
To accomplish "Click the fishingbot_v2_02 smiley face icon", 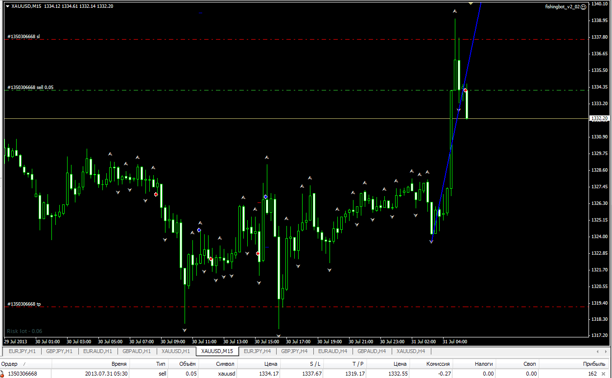I will [x=583, y=7].
